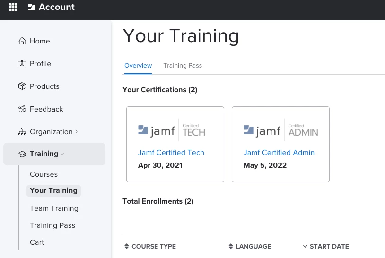Switch to the Overview tab
385x258 pixels.
(138, 66)
